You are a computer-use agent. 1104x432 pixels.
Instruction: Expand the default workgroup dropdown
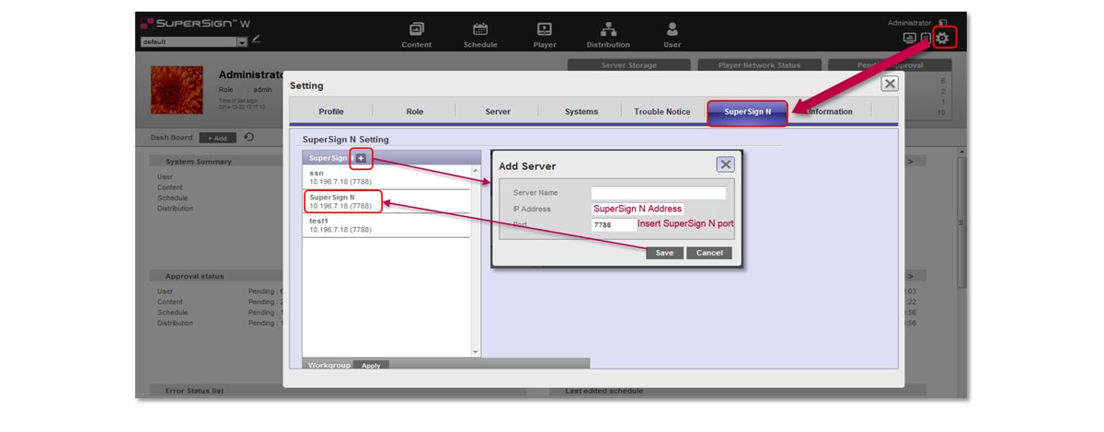pyautogui.click(x=242, y=42)
